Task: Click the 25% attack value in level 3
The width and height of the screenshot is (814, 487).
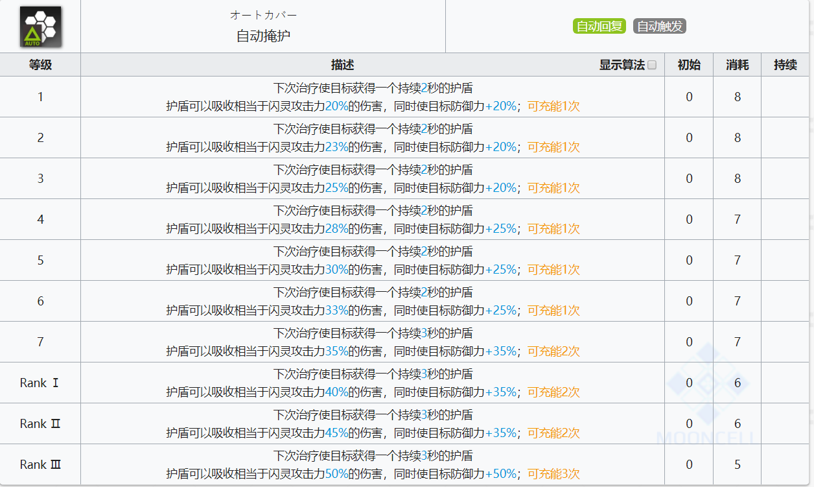Action: [x=336, y=188]
